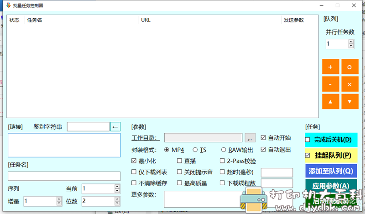The image size is (365, 214).
Task: Increase the 增量 value
Action: click(59, 199)
